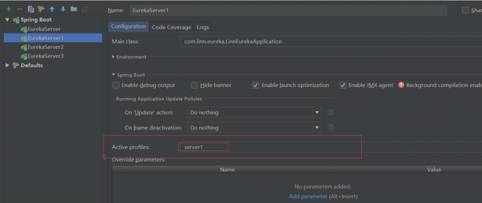The width and height of the screenshot is (482, 203).
Task: Open the Code Coverage tab
Action: pyautogui.click(x=172, y=27)
